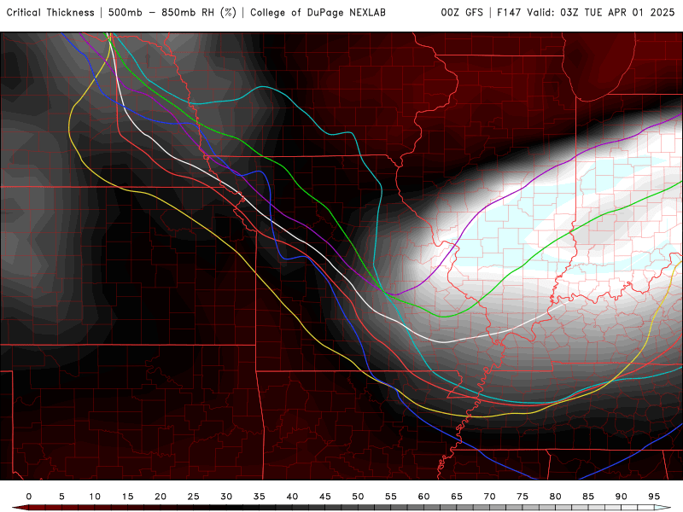Pick the "15" label on the color scale
683x512 pixels.
tap(127, 497)
